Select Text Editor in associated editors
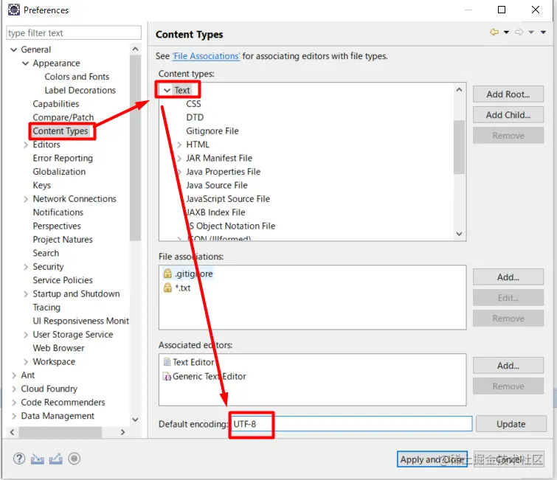The image size is (557, 480). (193, 362)
